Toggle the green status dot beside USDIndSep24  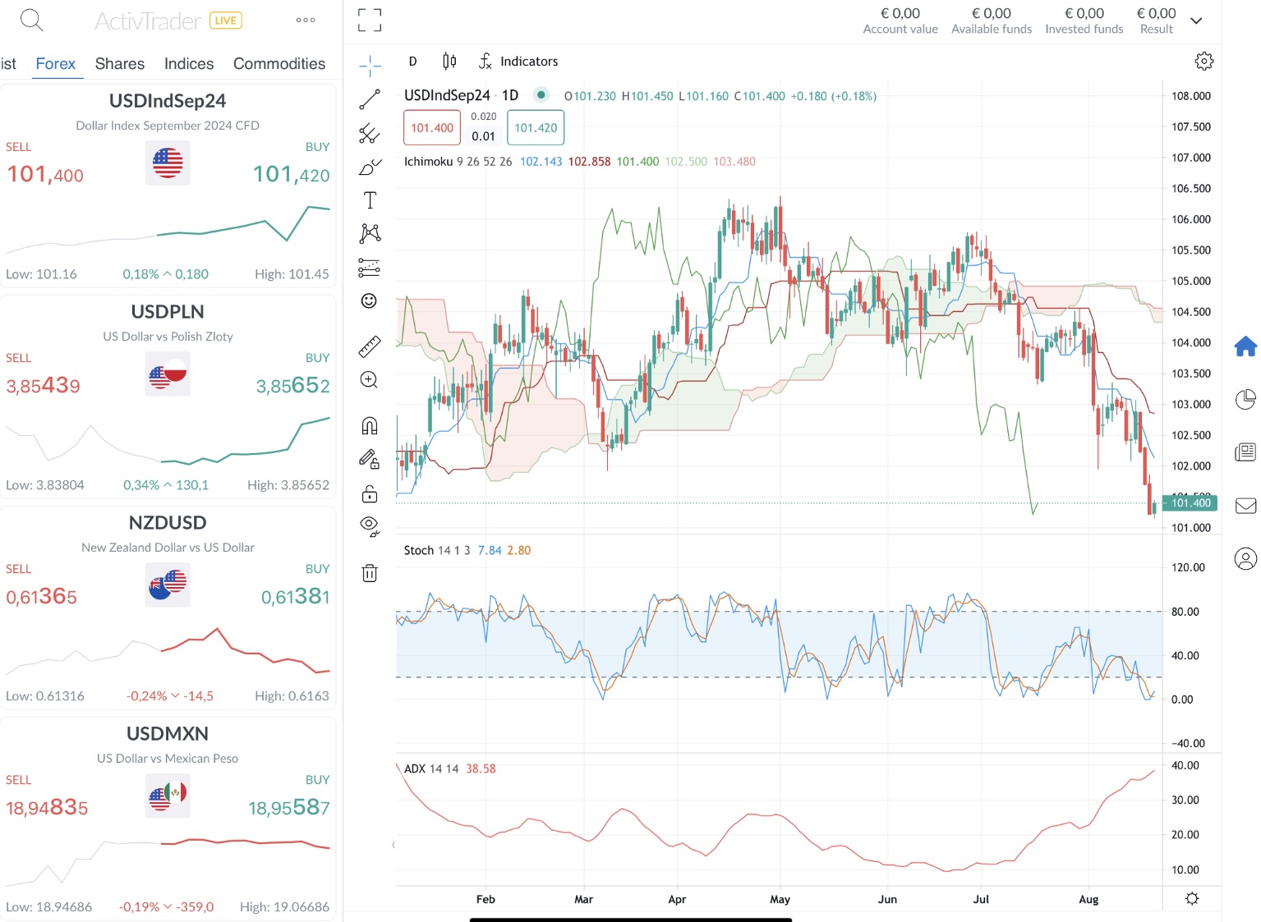pyautogui.click(x=541, y=94)
